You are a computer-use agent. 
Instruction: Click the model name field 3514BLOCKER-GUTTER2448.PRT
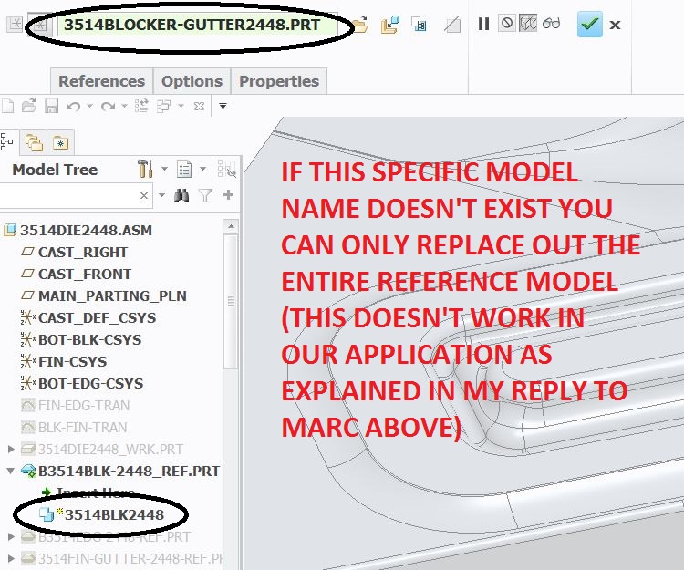click(x=197, y=25)
